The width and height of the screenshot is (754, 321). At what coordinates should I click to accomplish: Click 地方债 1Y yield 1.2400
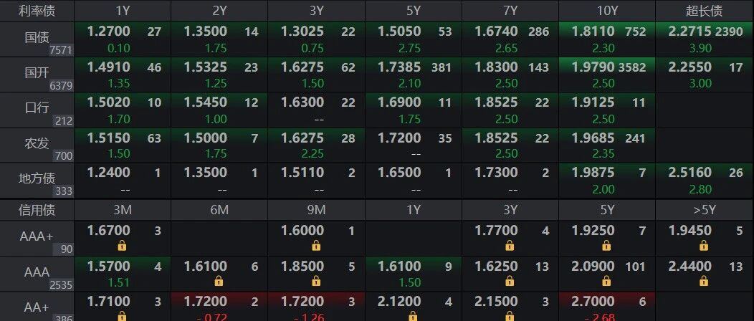pos(109,172)
